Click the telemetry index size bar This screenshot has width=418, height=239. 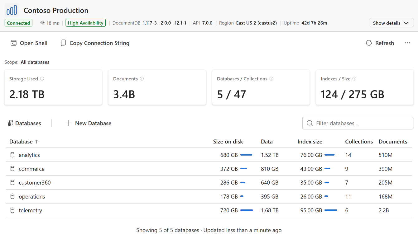click(x=331, y=210)
